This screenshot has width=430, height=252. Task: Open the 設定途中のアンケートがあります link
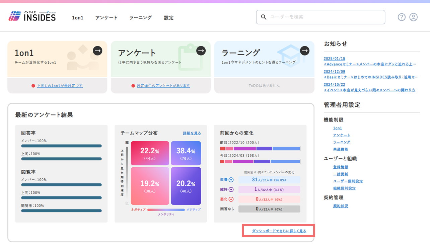pos(163,86)
